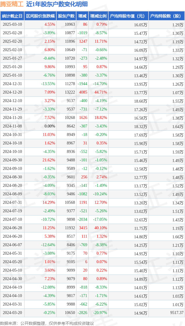
Task: Click the 股东户数 column header
Action: pyautogui.click(x=66, y=16)
